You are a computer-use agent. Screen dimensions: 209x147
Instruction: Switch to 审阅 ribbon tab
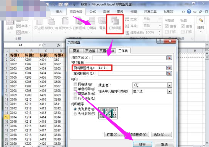tap(120, 12)
